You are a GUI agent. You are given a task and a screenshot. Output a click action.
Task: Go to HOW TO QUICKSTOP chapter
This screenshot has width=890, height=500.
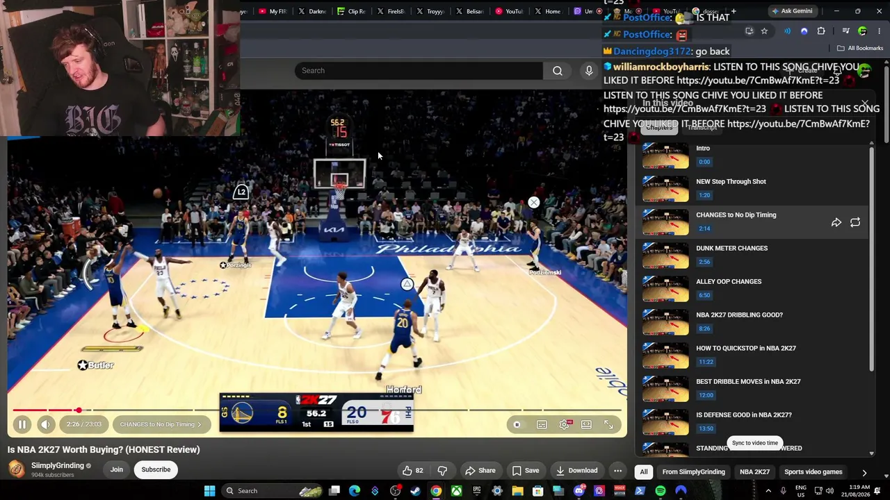tap(754, 355)
